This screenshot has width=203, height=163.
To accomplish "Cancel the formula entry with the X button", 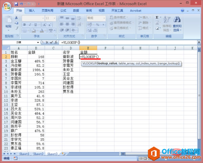I will click(47, 42).
